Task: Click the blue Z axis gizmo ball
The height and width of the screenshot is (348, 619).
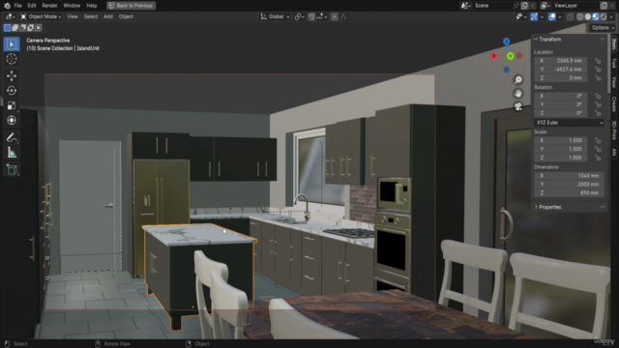Action: [x=506, y=42]
